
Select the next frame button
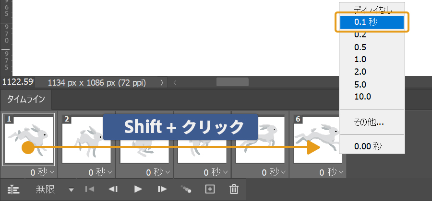162,189
